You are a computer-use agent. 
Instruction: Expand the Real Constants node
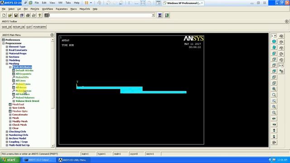click(7, 50)
